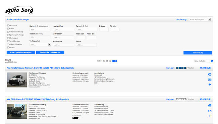The width and height of the screenshot is (218, 124).
Task: Click Fiat Fiorino Lieferzeit bar indicator
Action: coord(181,68)
